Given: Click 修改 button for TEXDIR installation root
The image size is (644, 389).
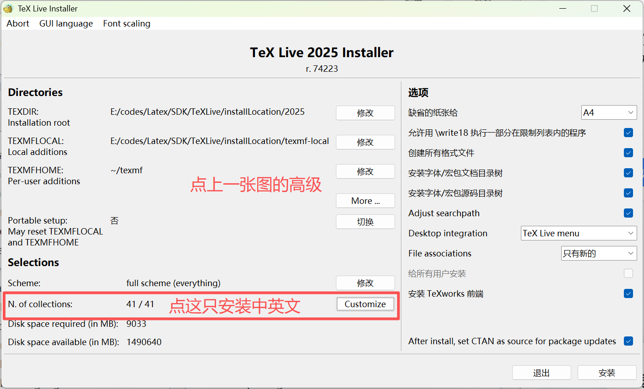Looking at the screenshot, I should 365,113.
